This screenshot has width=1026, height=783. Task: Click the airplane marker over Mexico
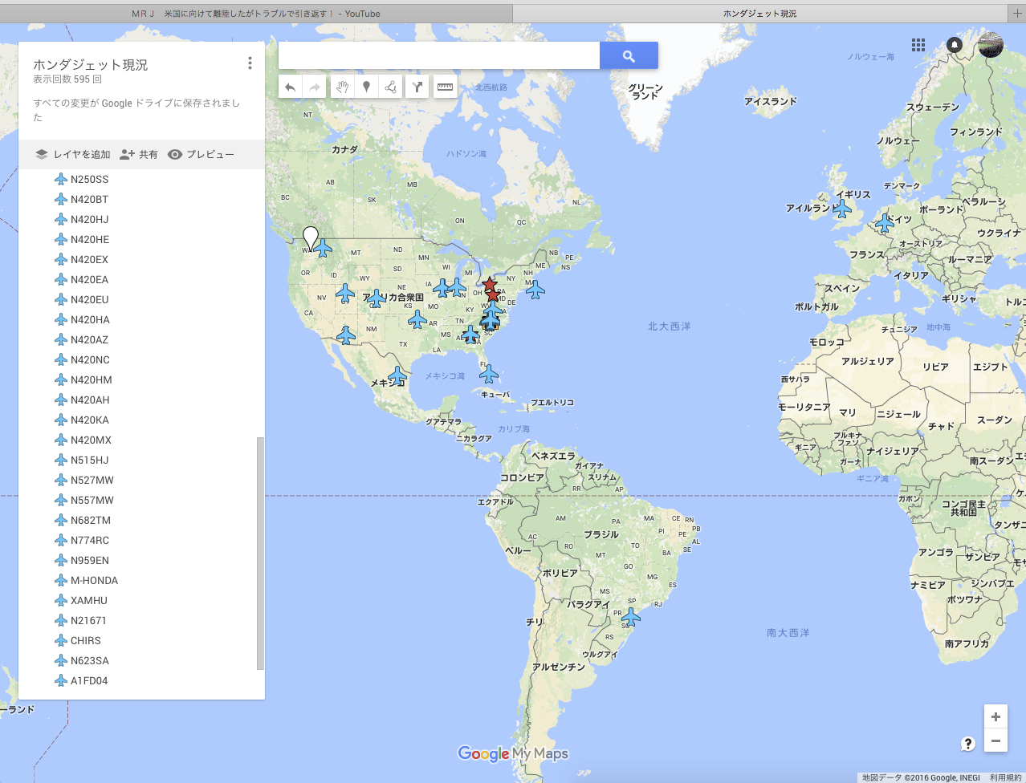coord(397,375)
